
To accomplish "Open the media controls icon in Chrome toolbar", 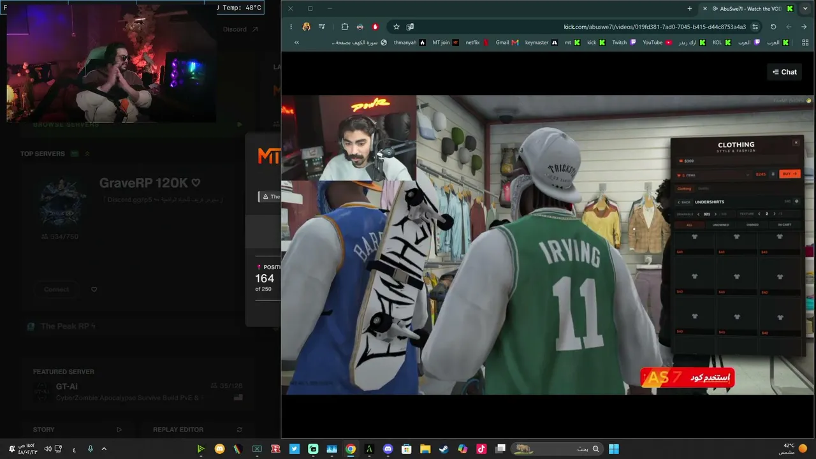I will (x=322, y=27).
